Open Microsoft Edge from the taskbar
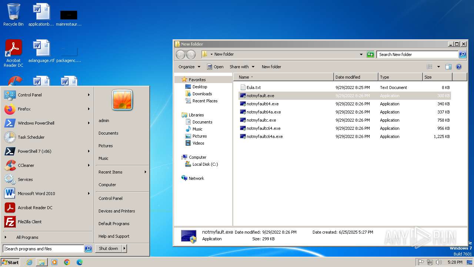This screenshot has height=267, width=474. (x=80, y=262)
